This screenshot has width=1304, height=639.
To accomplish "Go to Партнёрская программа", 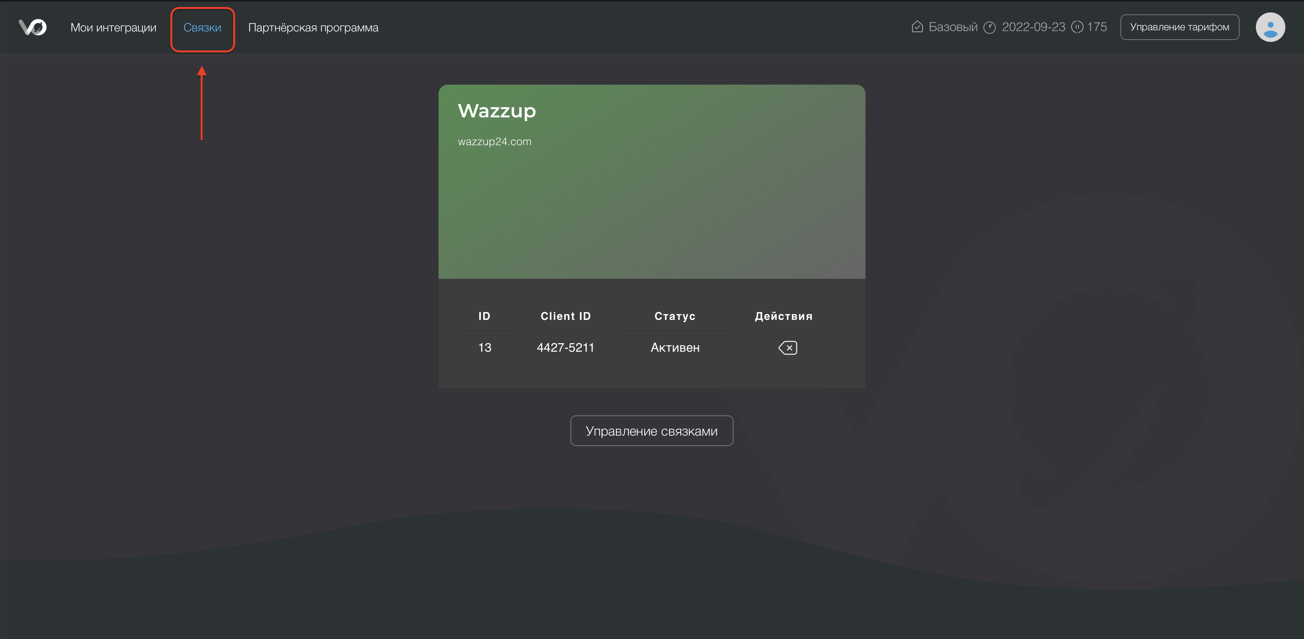I will 313,28.
